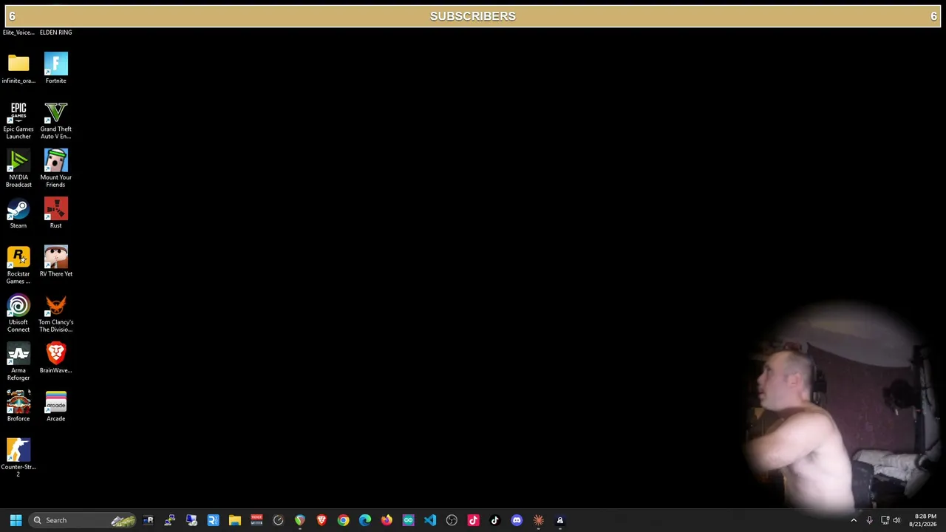Click the RV There Yet desktop icon

(x=55, y=262)
